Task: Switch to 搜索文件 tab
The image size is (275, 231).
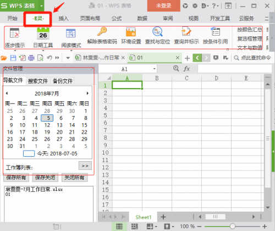Action: point(38,81)
